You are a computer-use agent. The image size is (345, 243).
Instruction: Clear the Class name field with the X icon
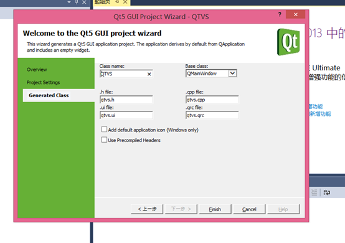(149, 74)
